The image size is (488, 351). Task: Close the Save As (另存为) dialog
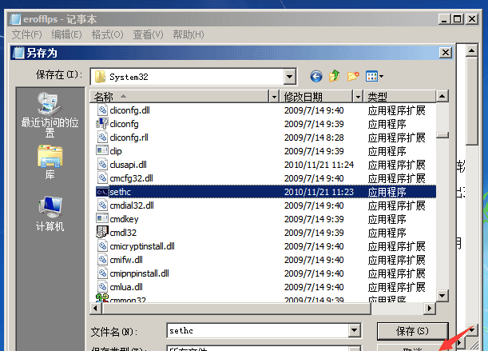pos(446,52)
